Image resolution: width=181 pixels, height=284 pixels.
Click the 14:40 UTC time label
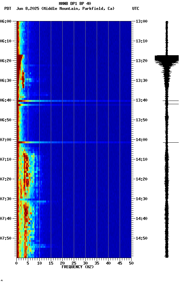click(141, 219)
